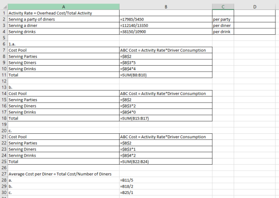The image size is (279, 198).
Task: Select column D header
Action: click(x=255, y=7)
